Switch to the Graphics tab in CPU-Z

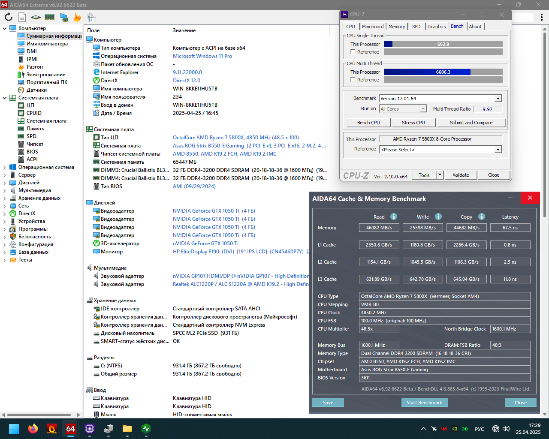click(x=437, y=27)
